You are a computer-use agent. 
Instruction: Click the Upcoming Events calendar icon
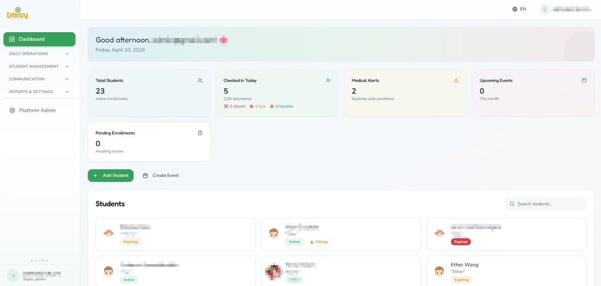[584, 80]
